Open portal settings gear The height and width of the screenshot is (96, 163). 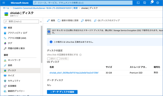(158, 3)
